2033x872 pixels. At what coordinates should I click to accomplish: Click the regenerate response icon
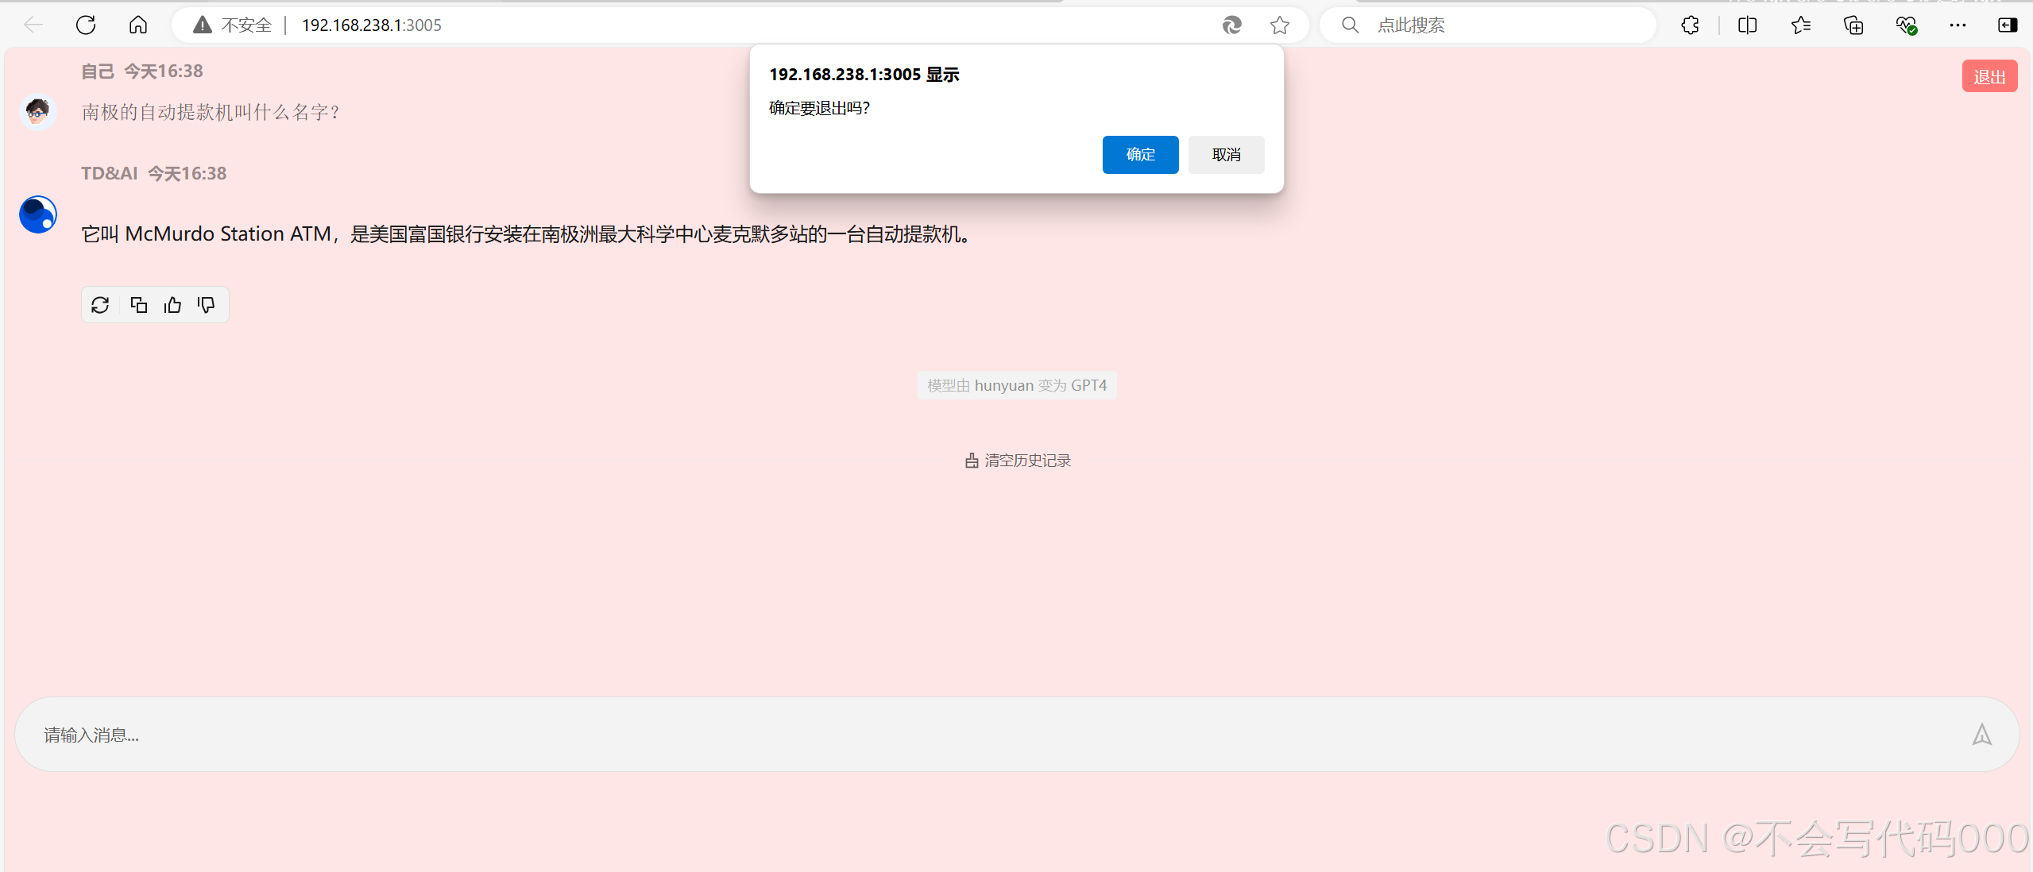coord(100,305)
